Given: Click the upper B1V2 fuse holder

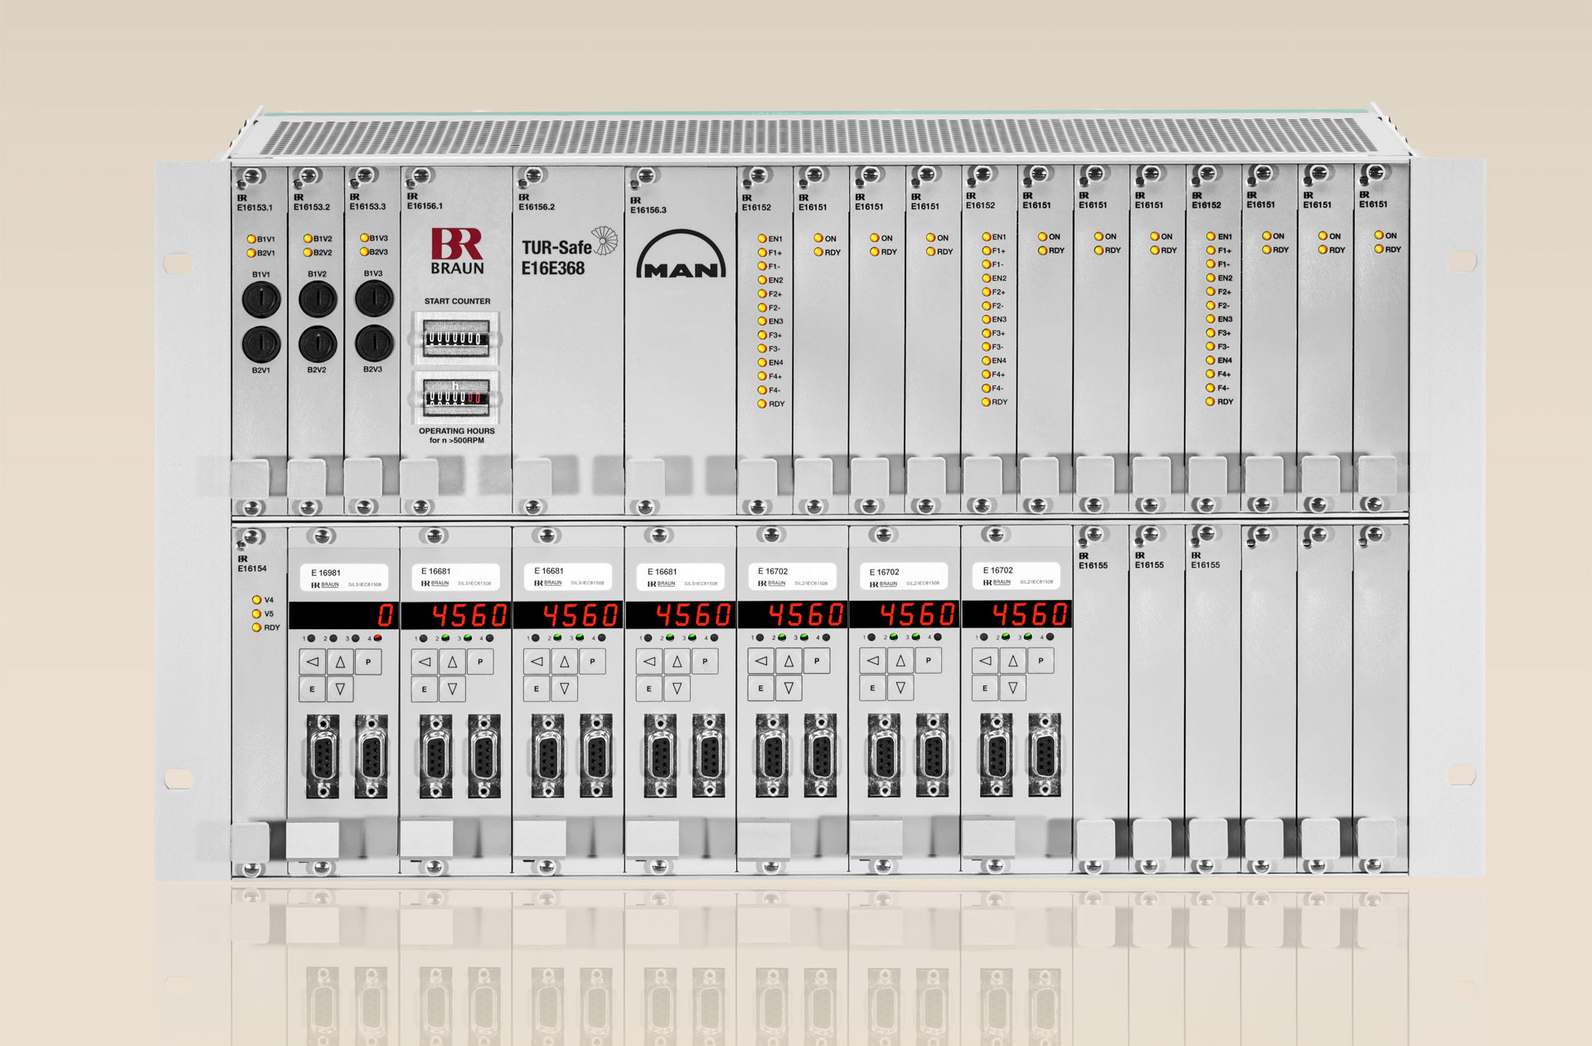Looking at the screenshot, I should [x=318, y=298].
